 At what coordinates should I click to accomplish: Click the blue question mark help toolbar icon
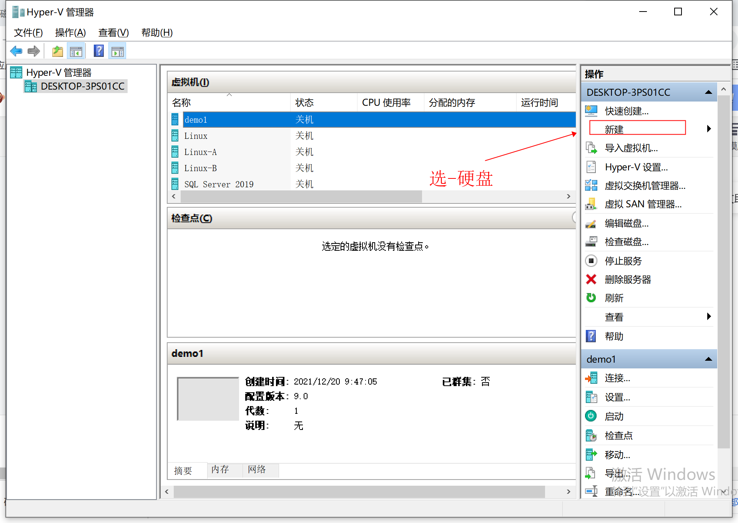coord(99,51)
